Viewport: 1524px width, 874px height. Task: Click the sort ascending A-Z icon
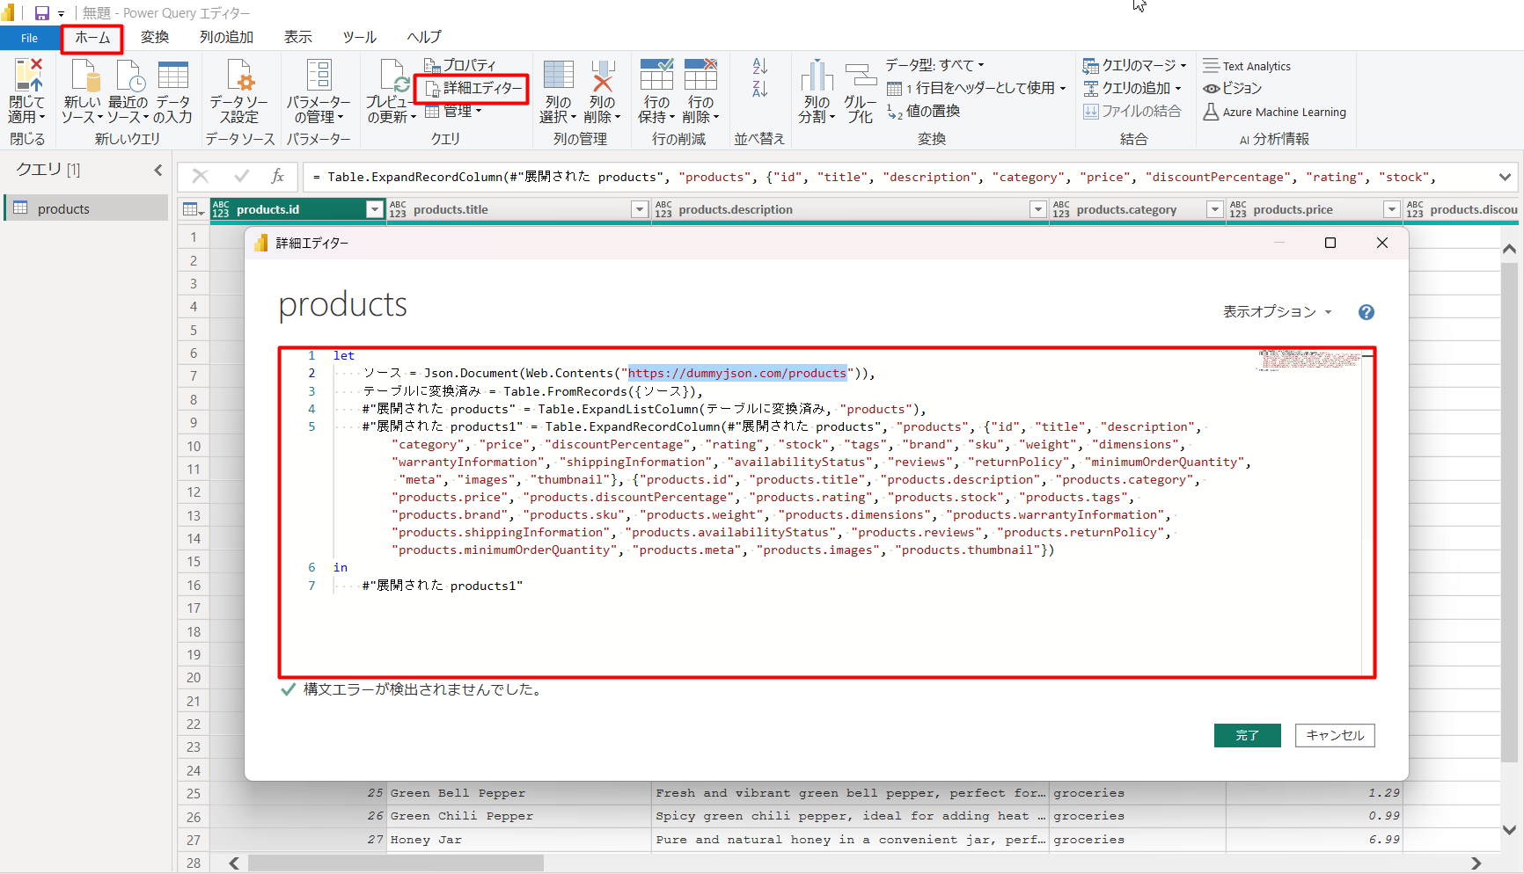760,66
